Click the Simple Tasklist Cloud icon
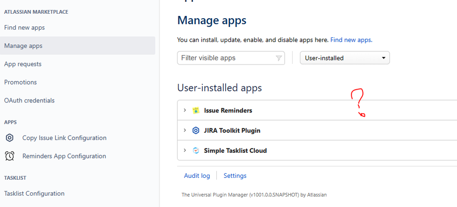The height and width of the screenshot is (207, 457). click(196, 150)
